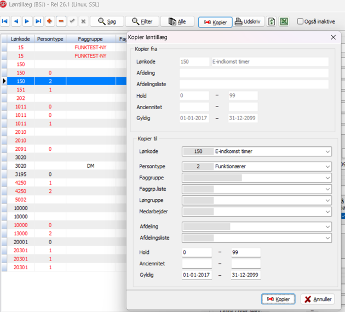Click the Kopier fra Afdeling field

254,73
